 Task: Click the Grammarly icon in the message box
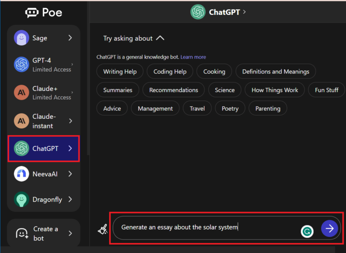click(x=307, y=231)
